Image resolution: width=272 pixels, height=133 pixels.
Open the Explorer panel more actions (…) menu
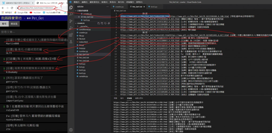107,7
